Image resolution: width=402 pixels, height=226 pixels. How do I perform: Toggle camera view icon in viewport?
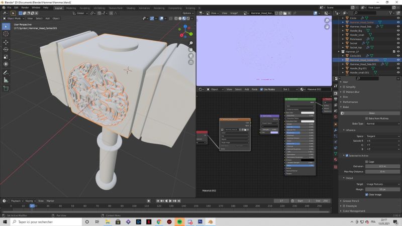191,56
